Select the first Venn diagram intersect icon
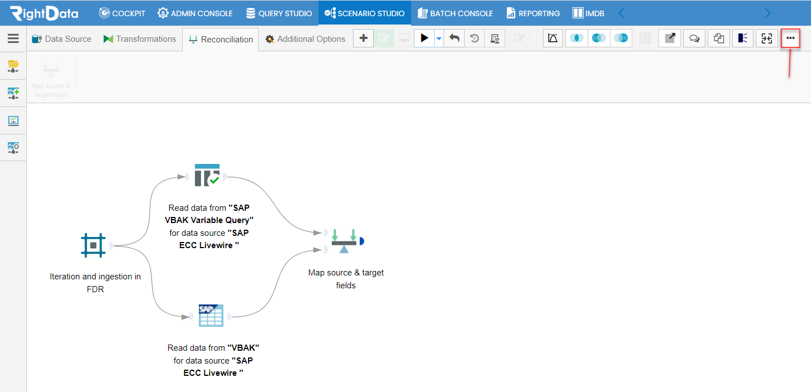811x392 pixels. coord(577,38)
